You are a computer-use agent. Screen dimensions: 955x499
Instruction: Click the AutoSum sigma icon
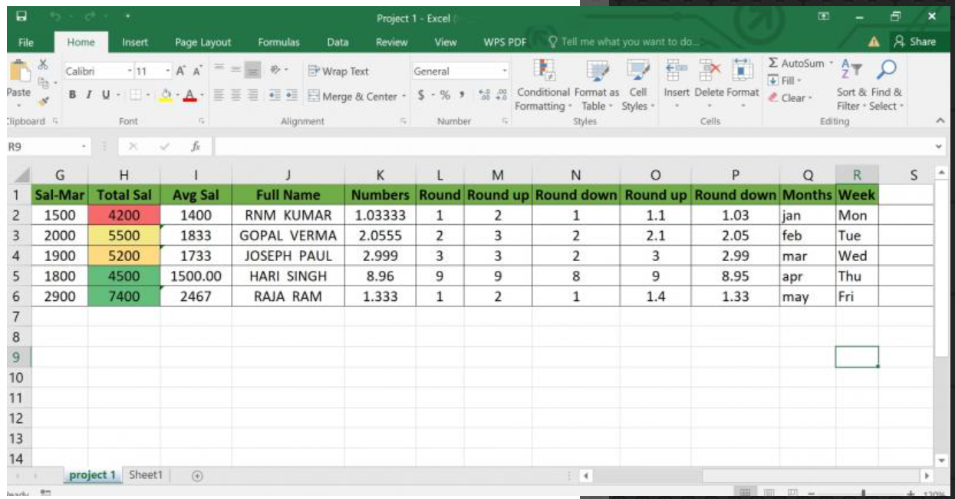[x=774, y=64]
